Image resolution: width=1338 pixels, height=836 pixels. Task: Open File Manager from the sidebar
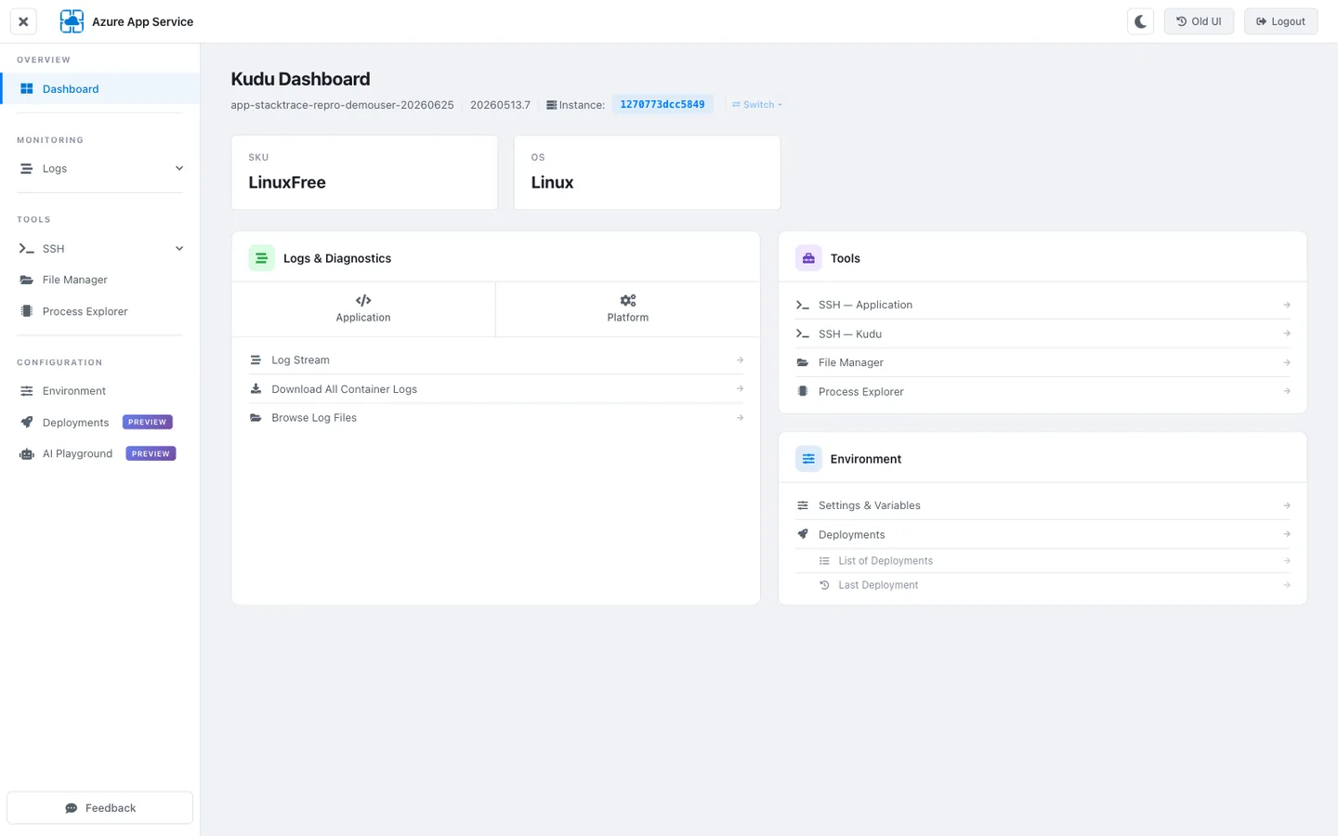[x=99, y=280]
